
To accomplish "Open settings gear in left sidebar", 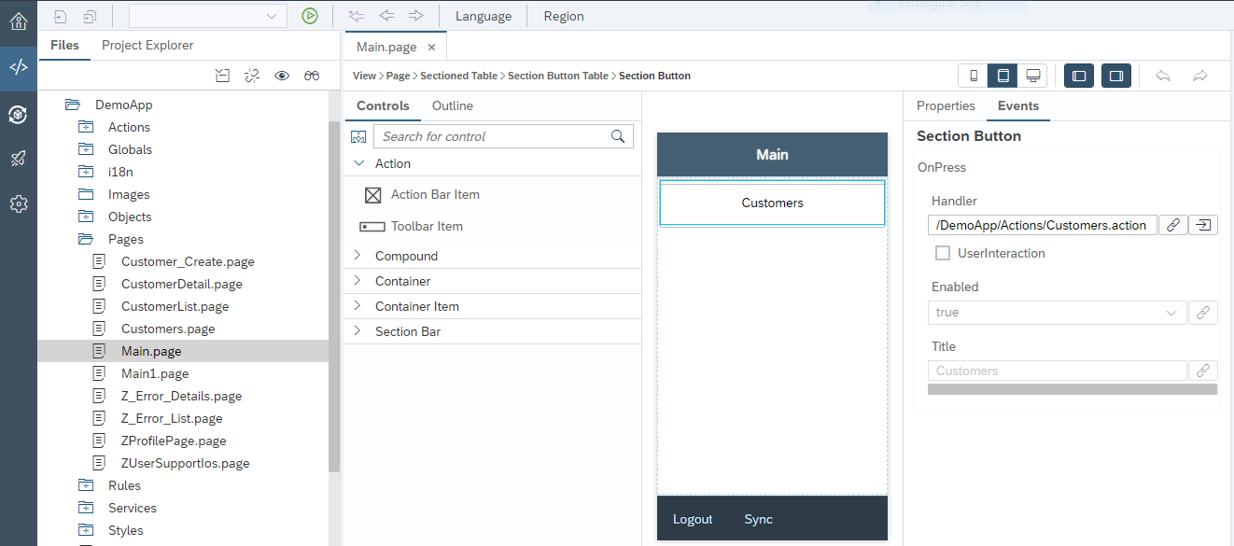I will tap(18, 203).
